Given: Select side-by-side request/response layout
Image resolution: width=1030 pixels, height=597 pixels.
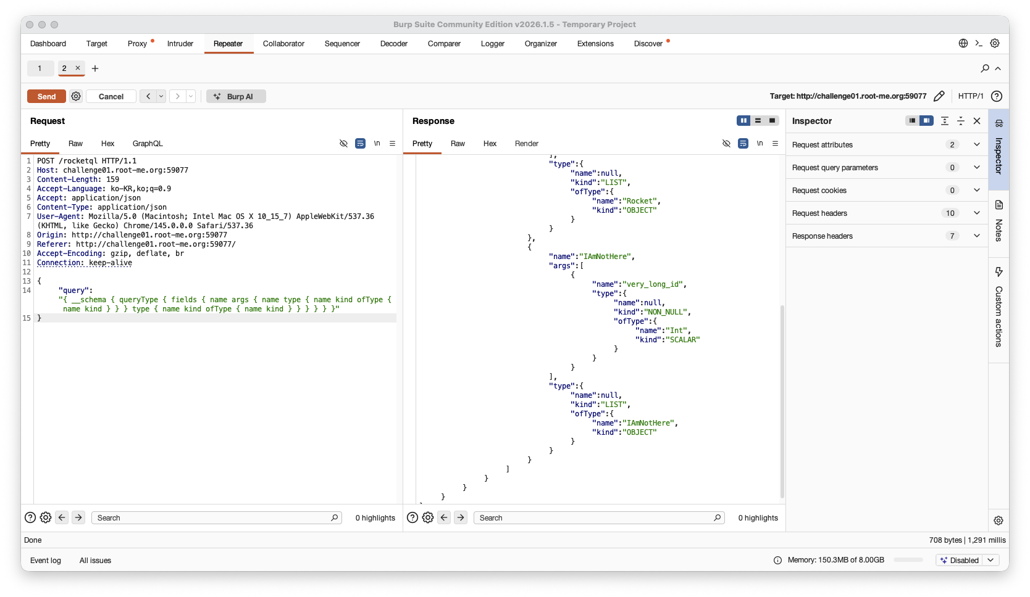Looking at the screenshot, I should [x=743, y=121].
